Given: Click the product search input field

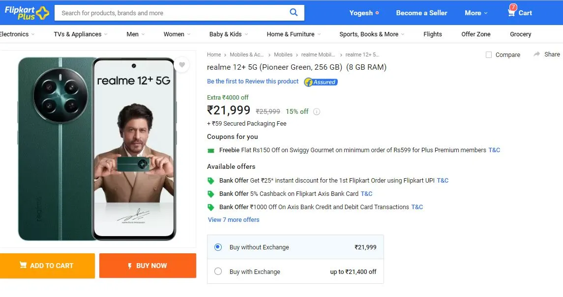Looking at the screenshot, I should [173, 13].
